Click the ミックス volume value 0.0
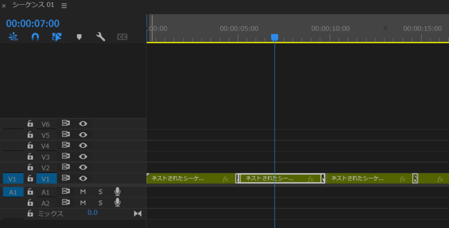Viewport: 449px width, 228px height. coord(92,213)
